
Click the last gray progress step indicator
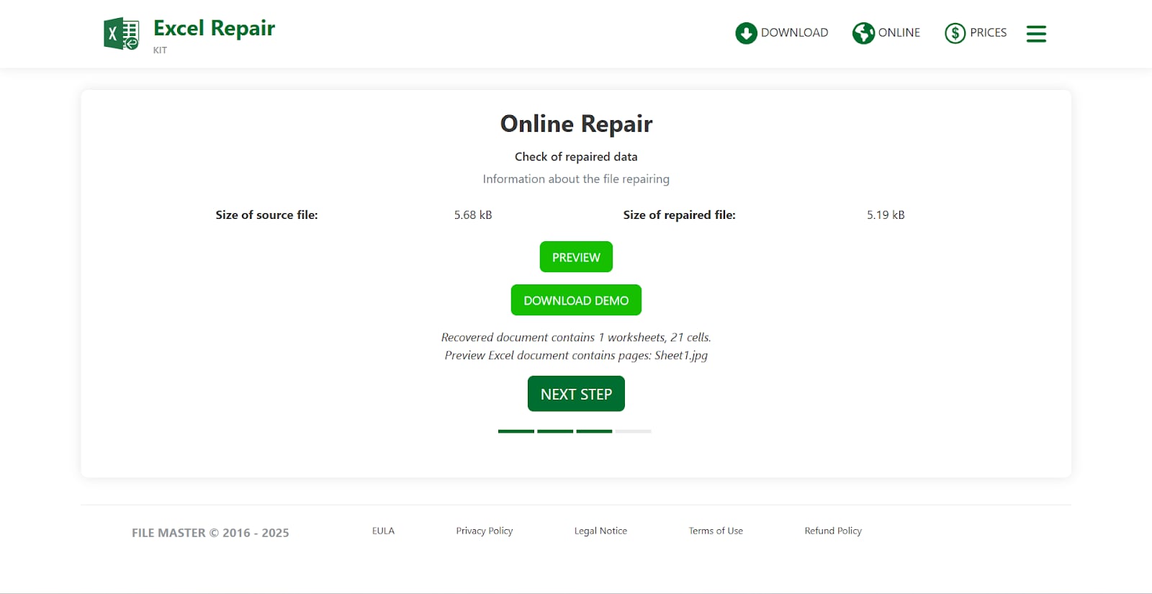point(633,431)
